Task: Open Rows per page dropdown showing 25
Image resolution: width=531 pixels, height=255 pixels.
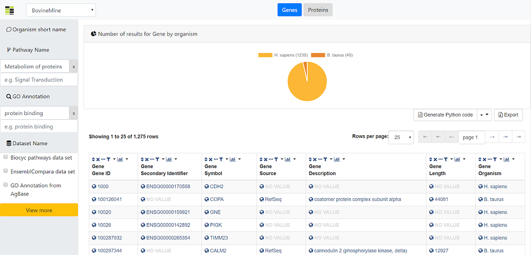Action: (401, 137)
